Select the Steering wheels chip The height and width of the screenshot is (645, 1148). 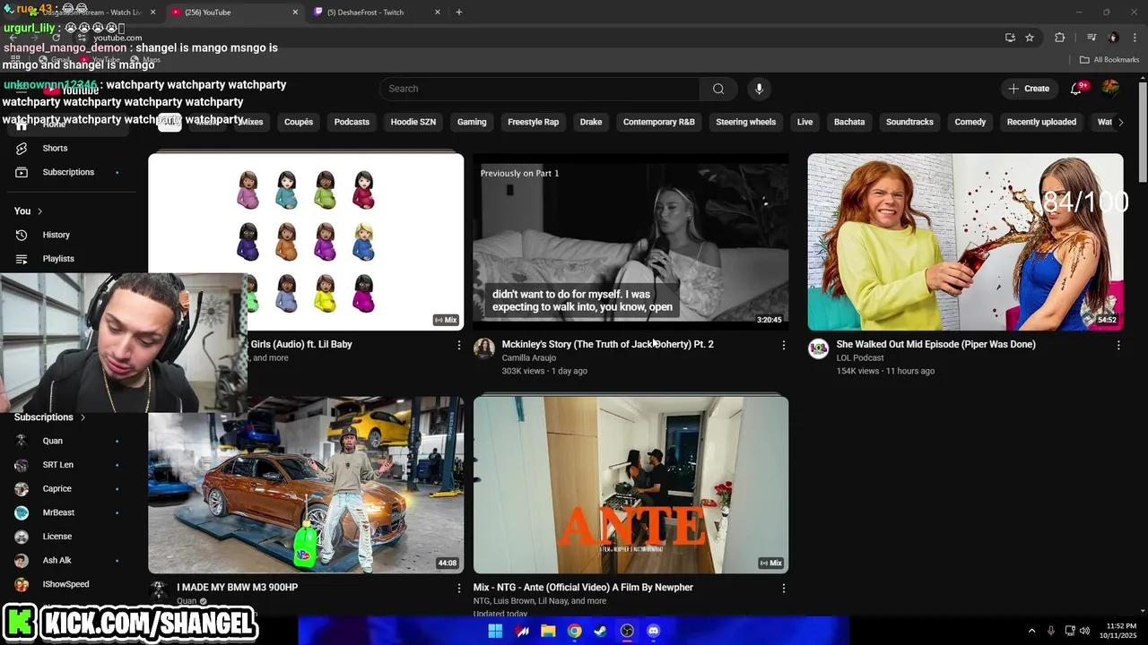pos(745,122)
